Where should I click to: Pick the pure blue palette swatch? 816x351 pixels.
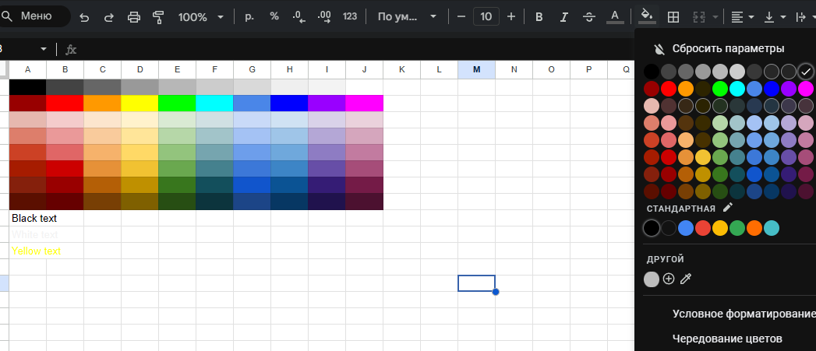[x=772, y=89]
